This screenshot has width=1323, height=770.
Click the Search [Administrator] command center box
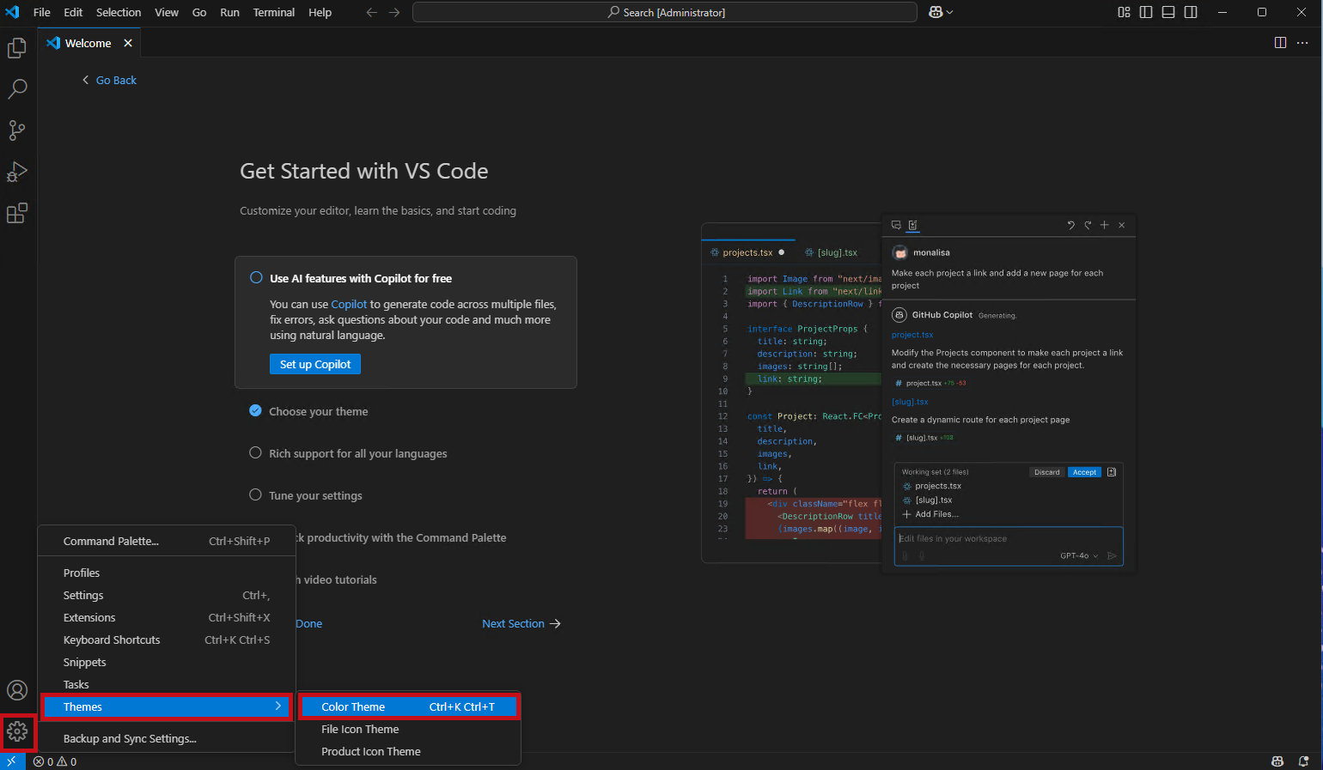pyautogui.click(x=665, y=12)
